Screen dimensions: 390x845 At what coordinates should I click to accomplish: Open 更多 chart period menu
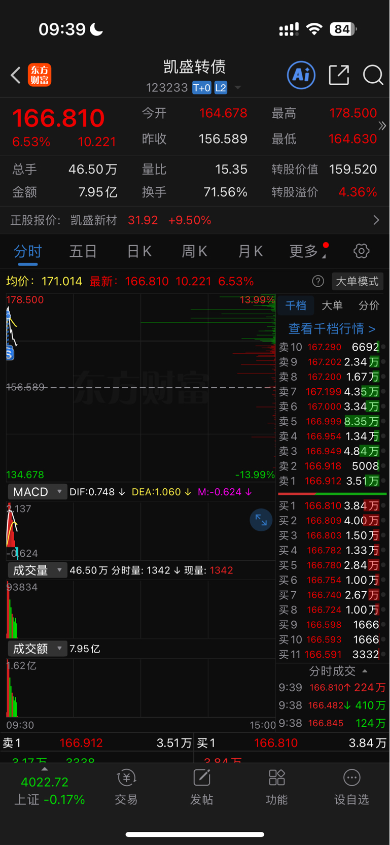click(x=307, y=251)
